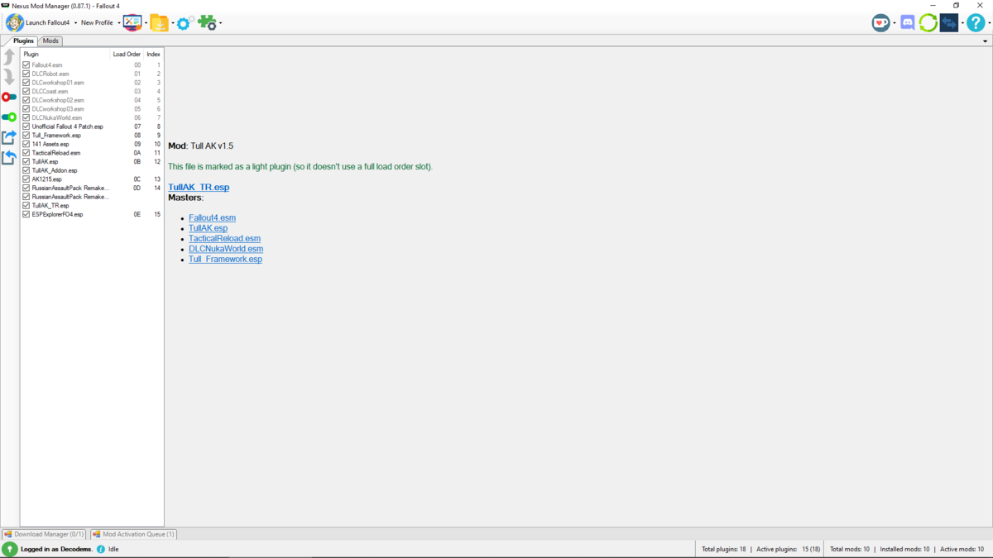Toggle the DLCCoast.esm checkbox
The width and height of the screenshot is (993, 558).
pyautogui.click(x=26, y=92)
